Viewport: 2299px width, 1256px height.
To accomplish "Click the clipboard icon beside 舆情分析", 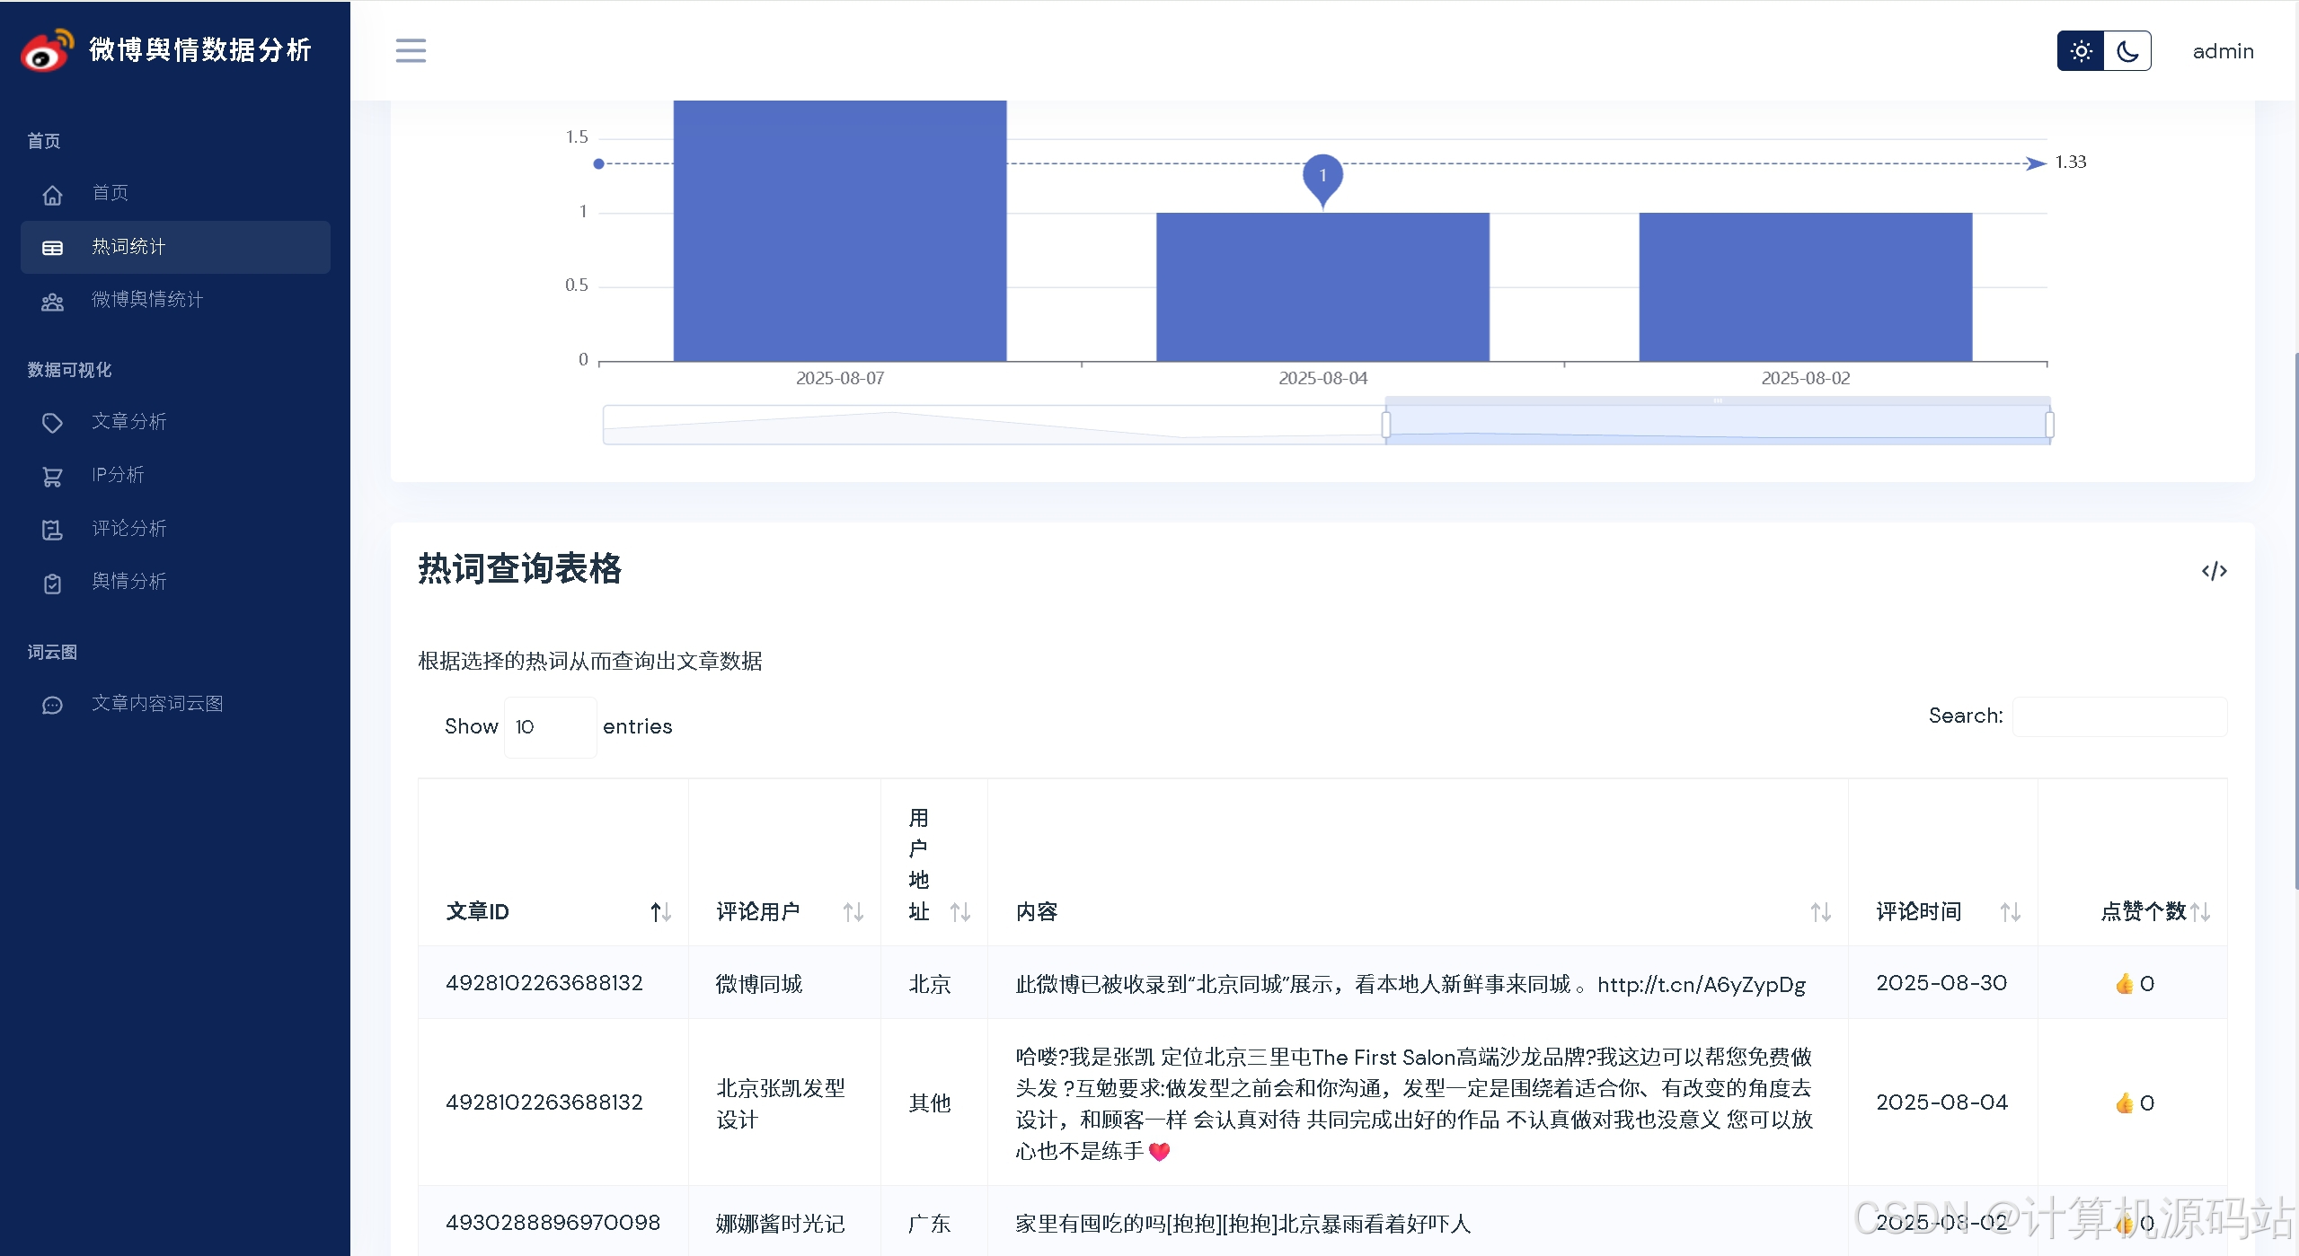I will 52,583.
